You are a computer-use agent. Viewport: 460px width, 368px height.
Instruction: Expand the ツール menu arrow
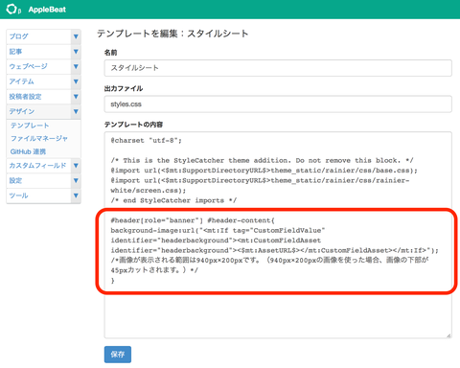(x=76, y=195)
